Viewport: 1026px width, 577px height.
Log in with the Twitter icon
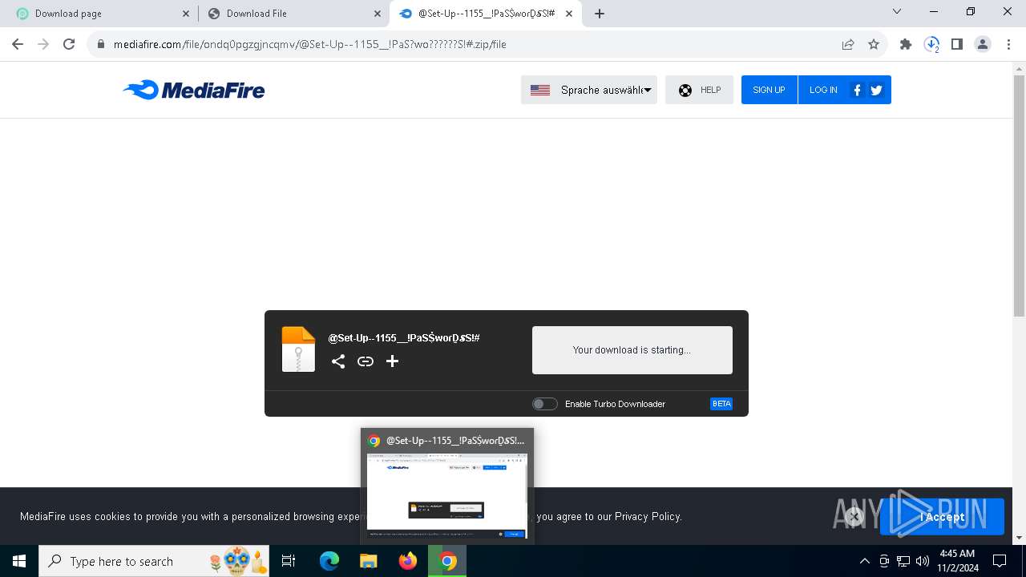[876, 90]
